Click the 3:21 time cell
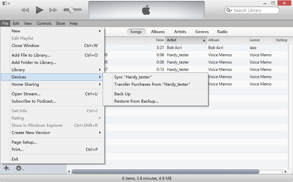 pyautogui.click(x=160, y=47)
